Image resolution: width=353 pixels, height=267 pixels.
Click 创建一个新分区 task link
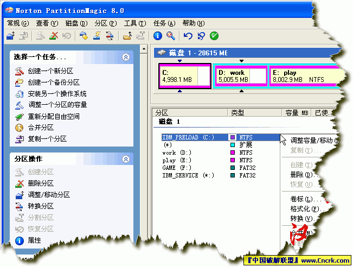50,71
